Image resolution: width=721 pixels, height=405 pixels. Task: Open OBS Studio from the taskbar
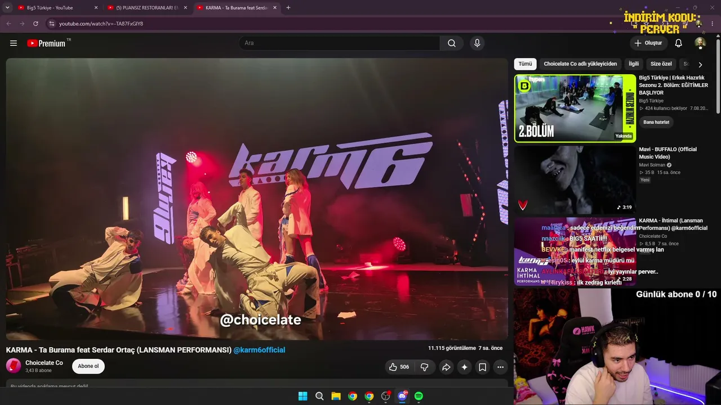(386, 396)
